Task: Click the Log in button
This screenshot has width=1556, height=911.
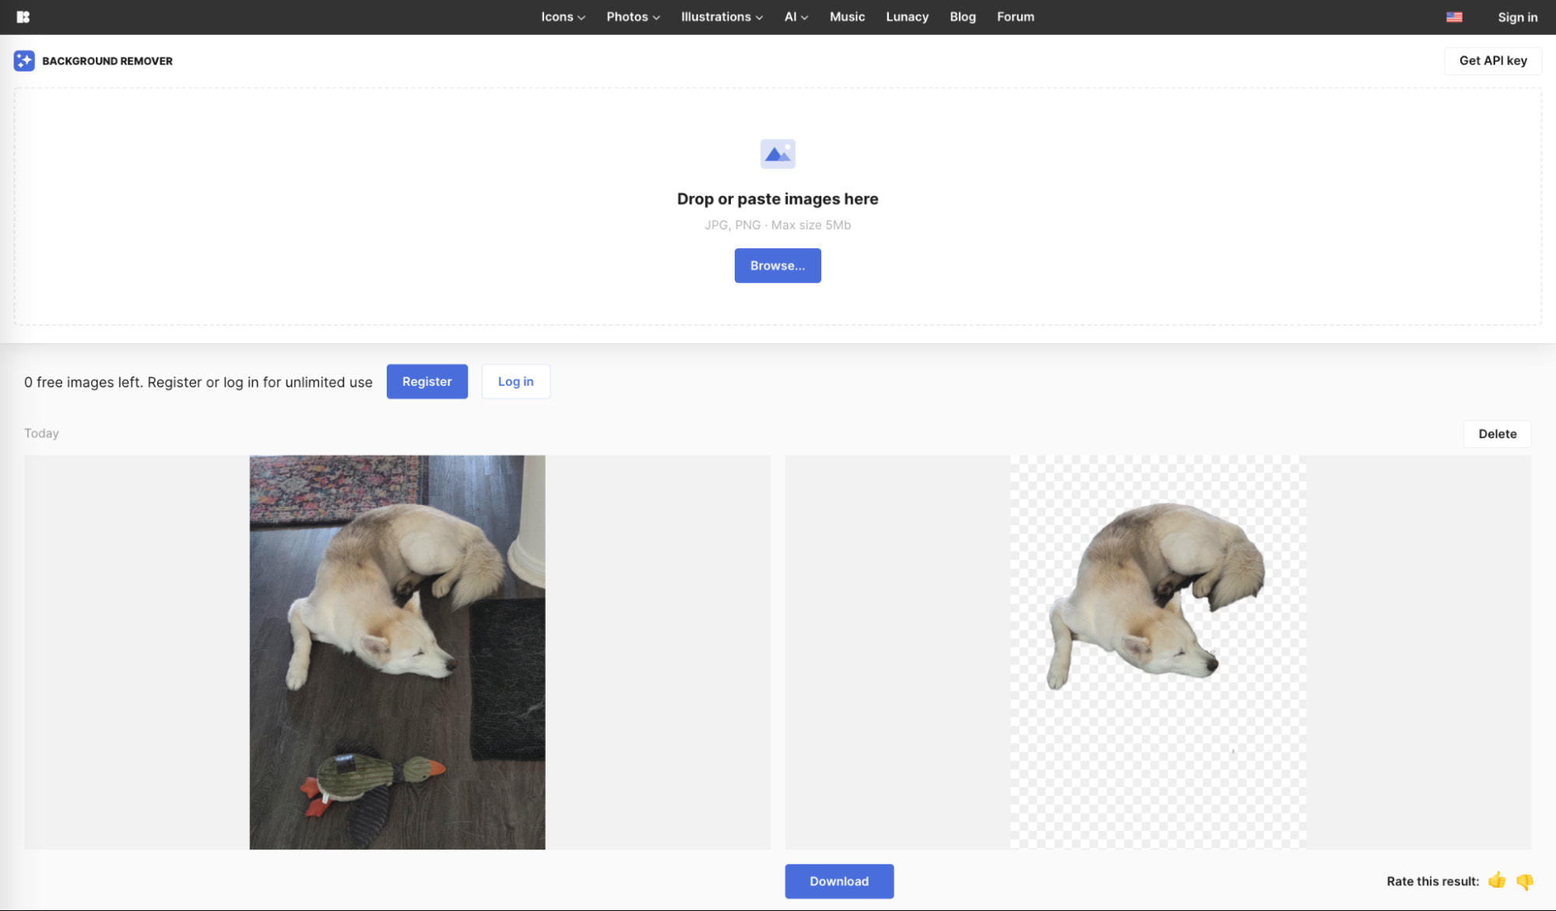Action: [515, 381]
